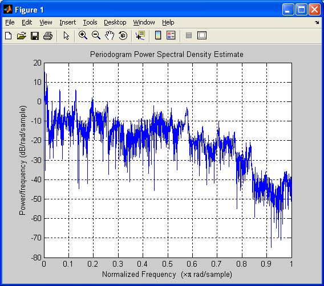
Task: Open the File menu
Action: tap(10, 22)
